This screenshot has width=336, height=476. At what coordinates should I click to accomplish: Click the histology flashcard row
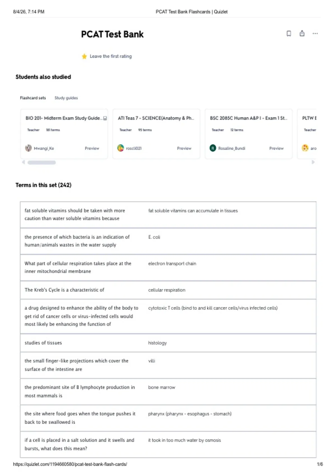coord(168,343)
